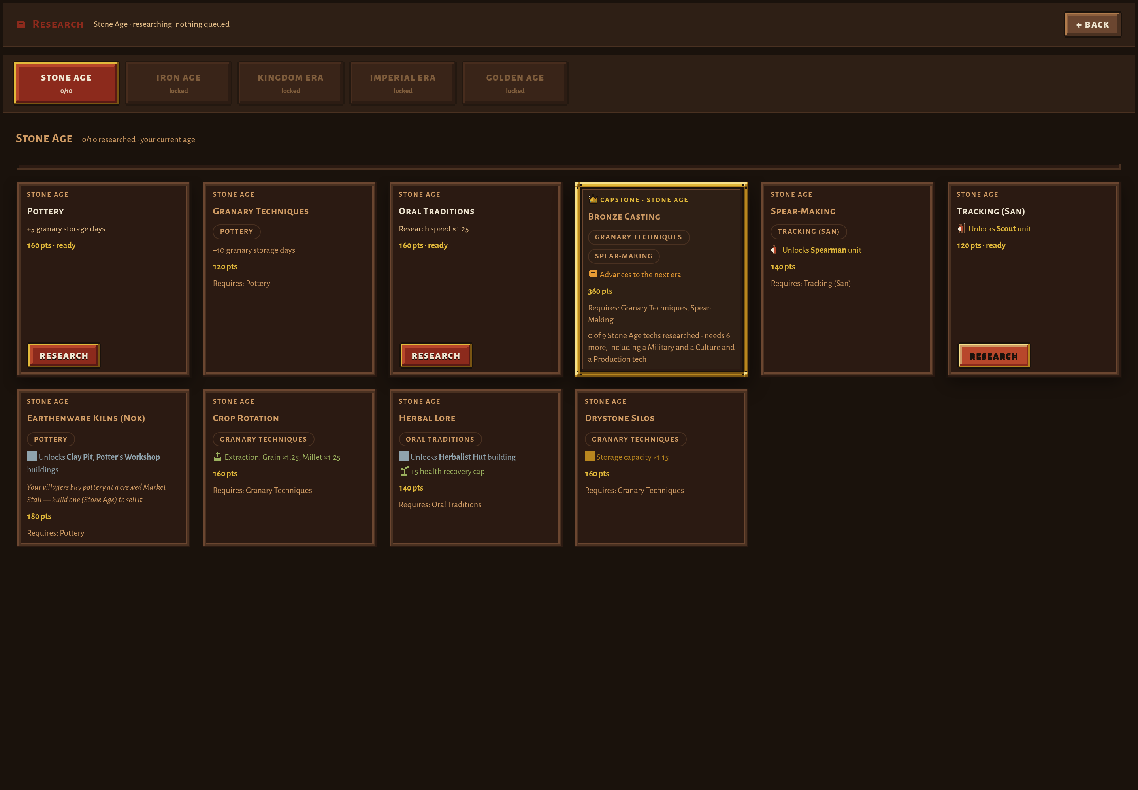The image size is (1138, 790).
Task: Open the Drystone Silos card title
Action: pos(620,418)
